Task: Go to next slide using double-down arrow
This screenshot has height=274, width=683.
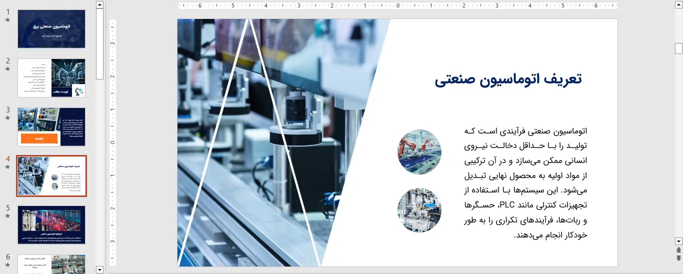Action: point(678,258)
